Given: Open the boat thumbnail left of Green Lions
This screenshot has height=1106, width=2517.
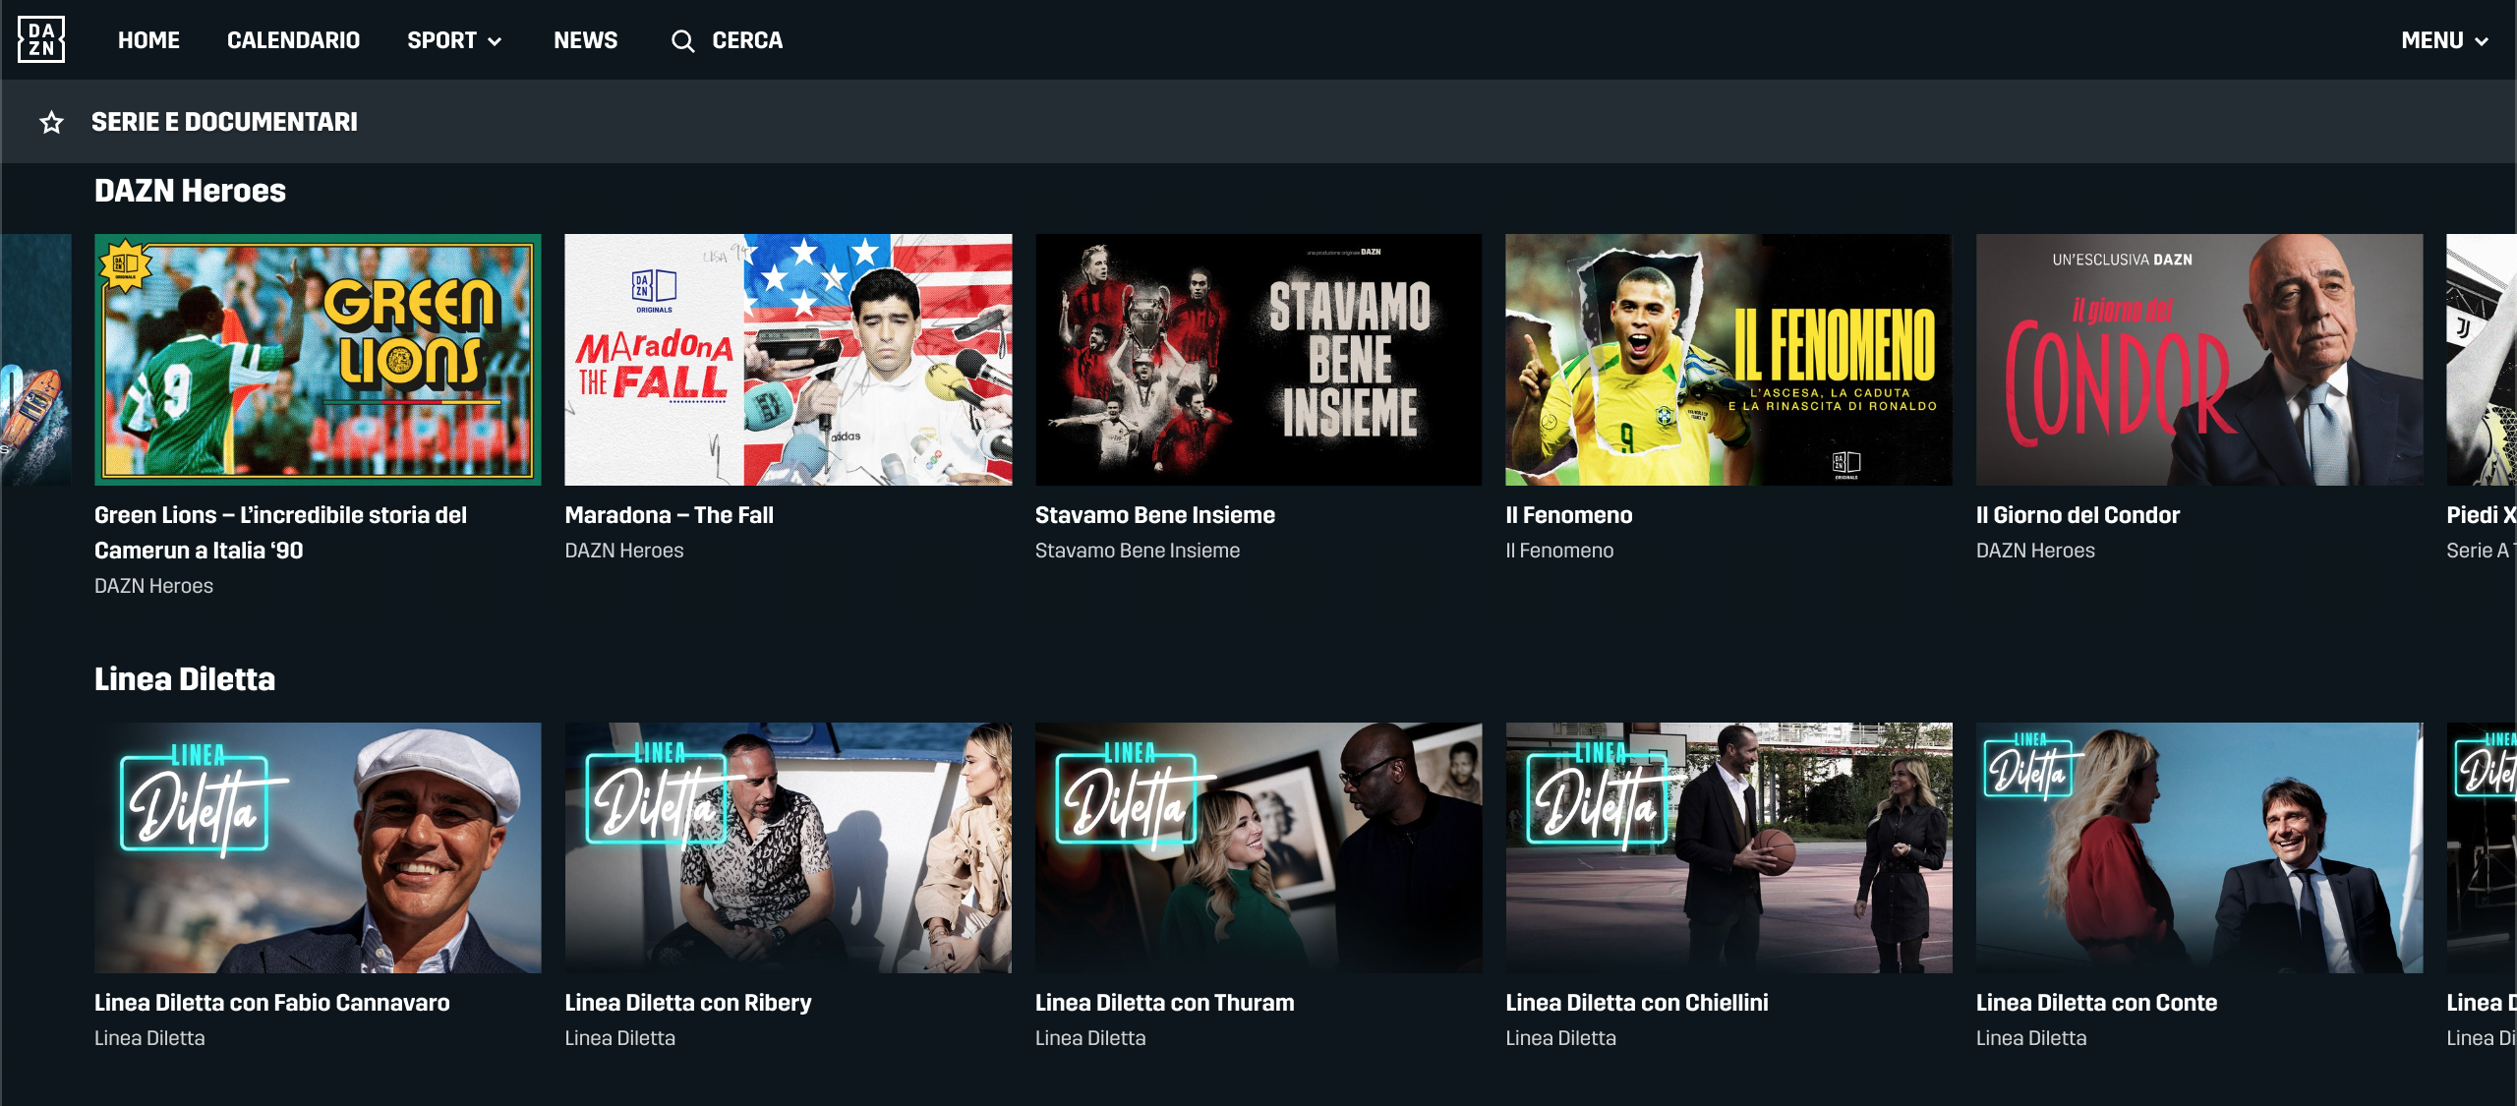Looking at the screenshot, I should click(35, 360).
